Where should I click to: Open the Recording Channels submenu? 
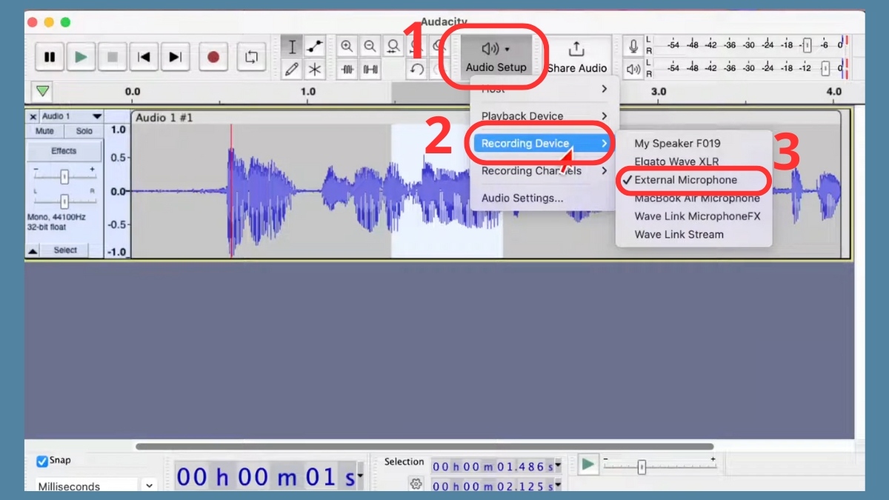click(x=545, y=171)
